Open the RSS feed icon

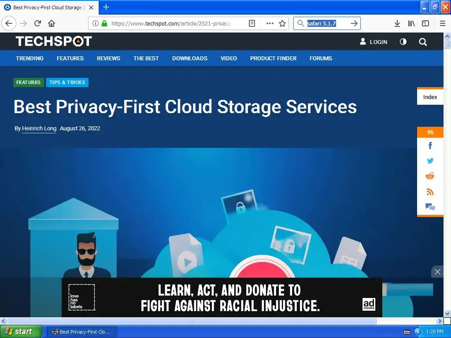coord(430,192)
